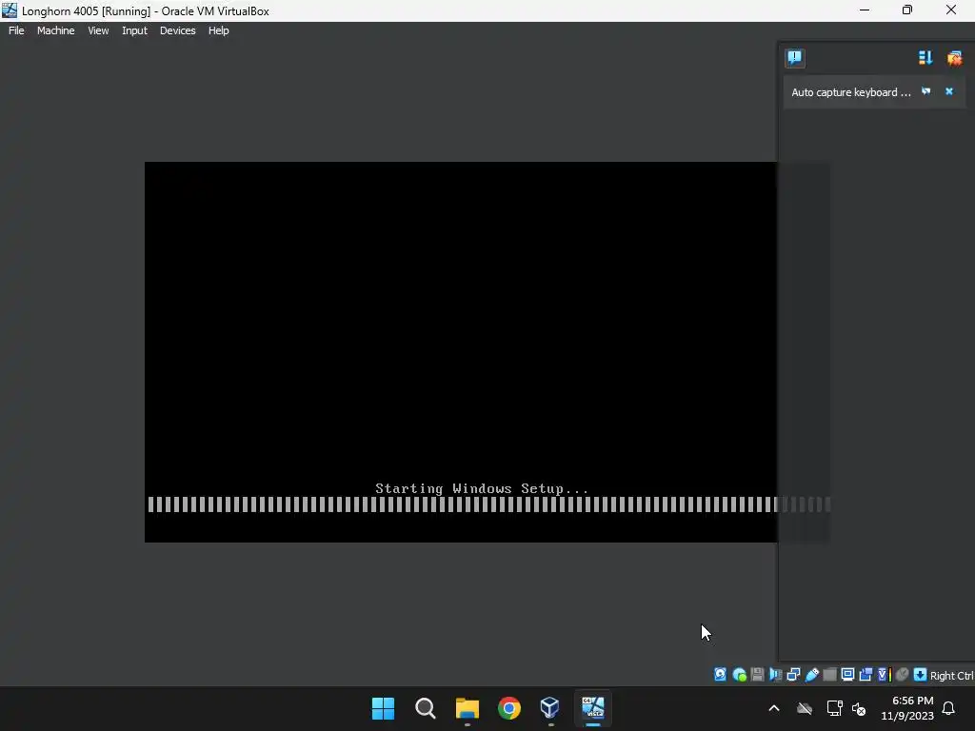Click the audio status icon

pos(775,675)
